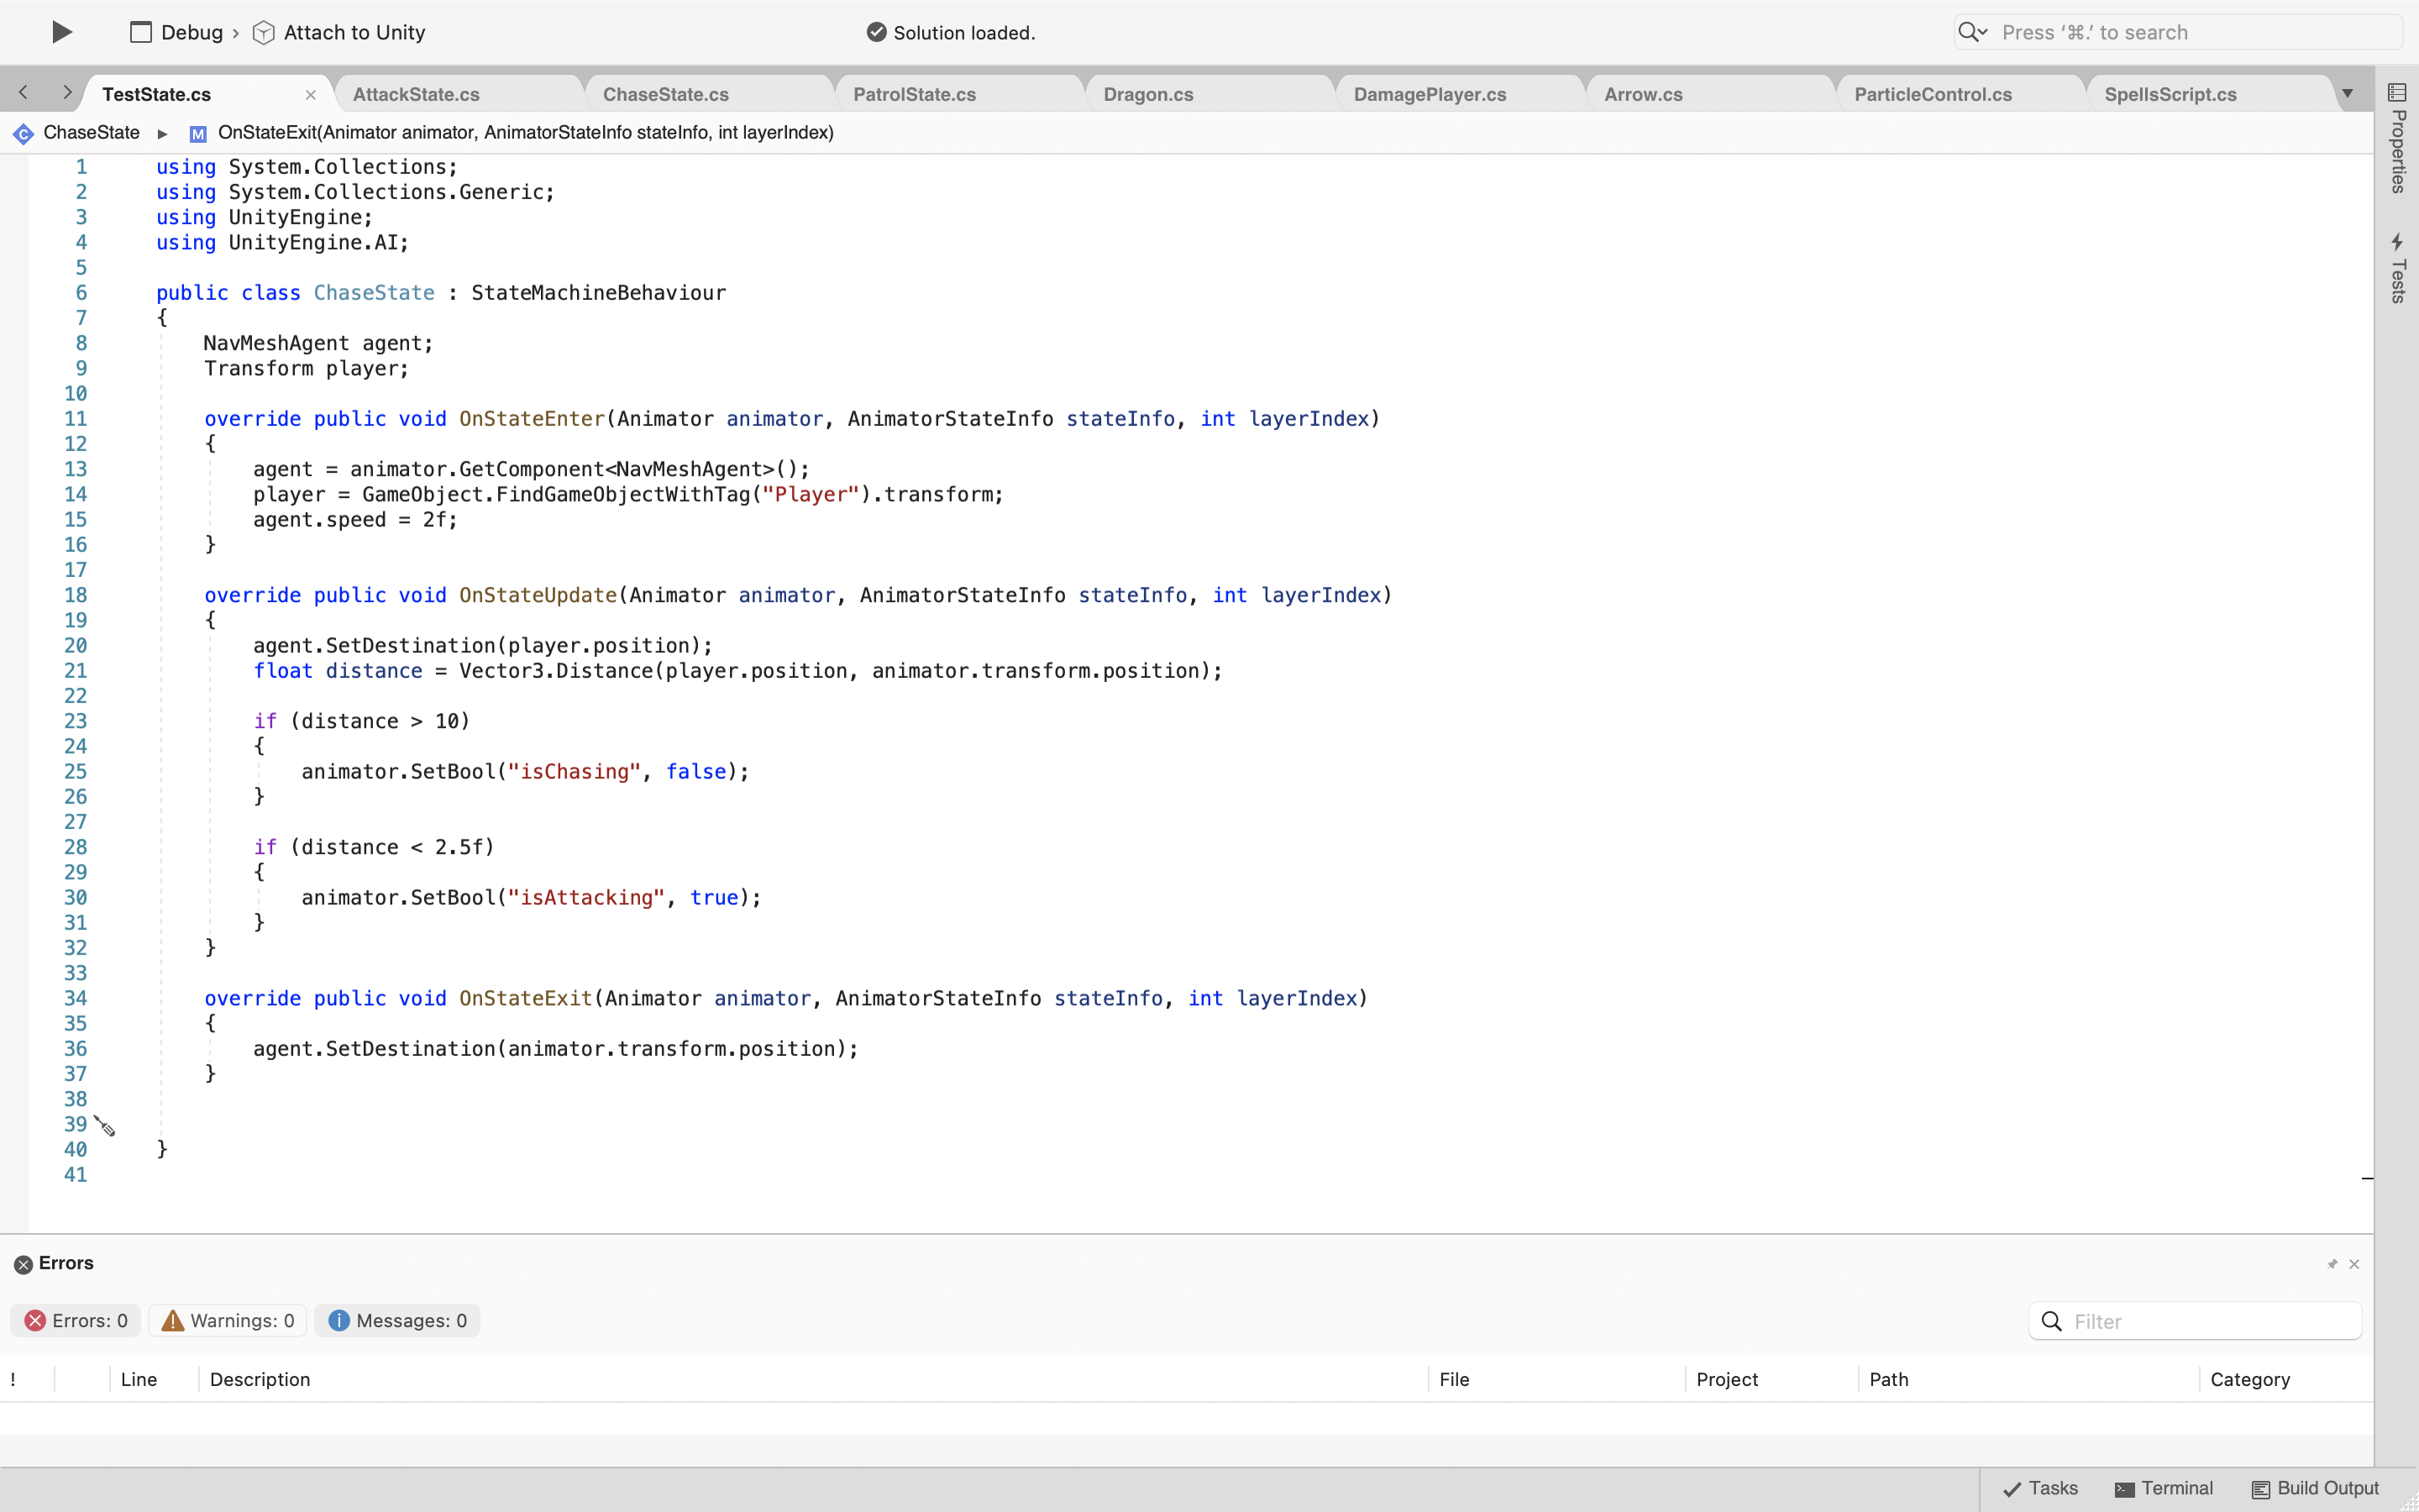This screenshot has height=1512, width=2419.
Task: Toggle the Errors: 0 filter
Action: pyautogui.click(x=76, y=1320)
